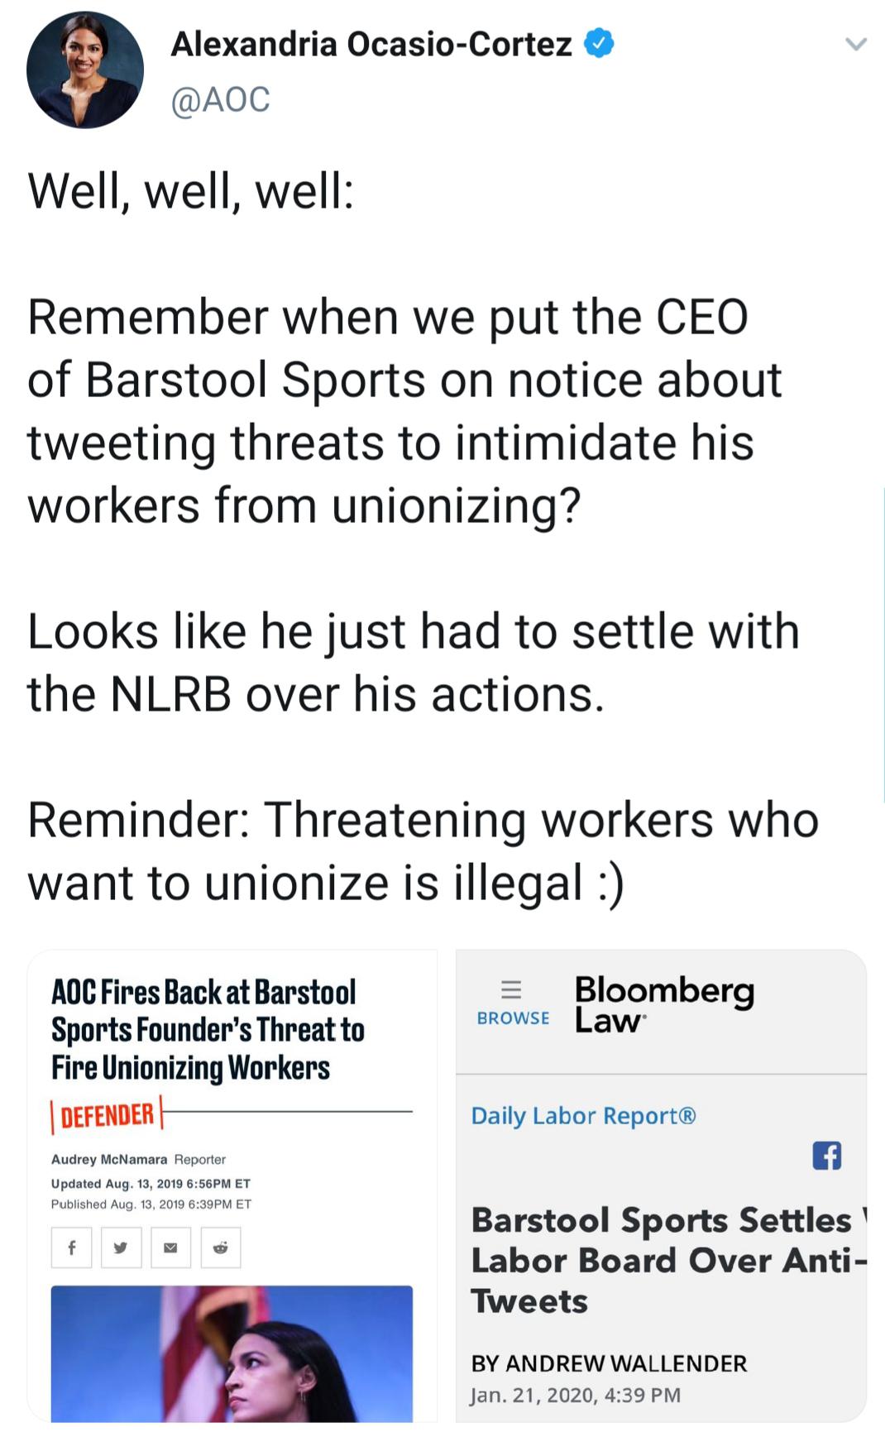Open AOC's circular profile photo
Screen dimensions: 885x1432
coord(87,69)
